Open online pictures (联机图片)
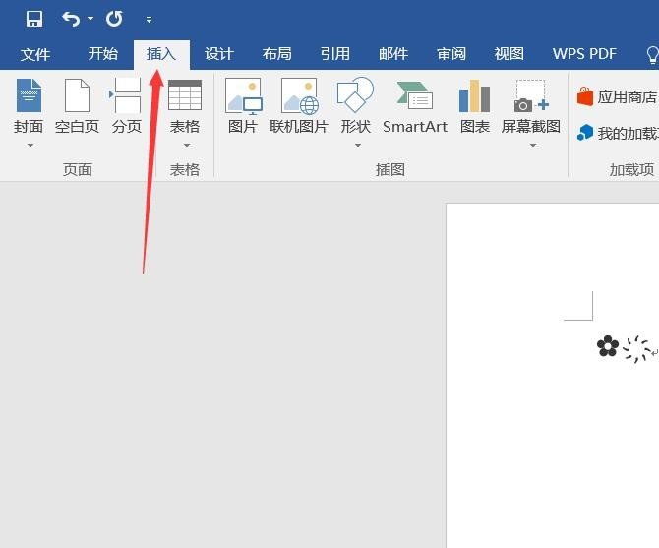Viewport: 659px width, 548px height. click(x=299, y=107)
